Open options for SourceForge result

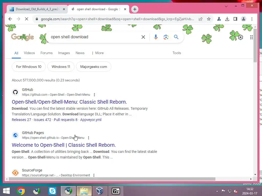coord(94,175)
